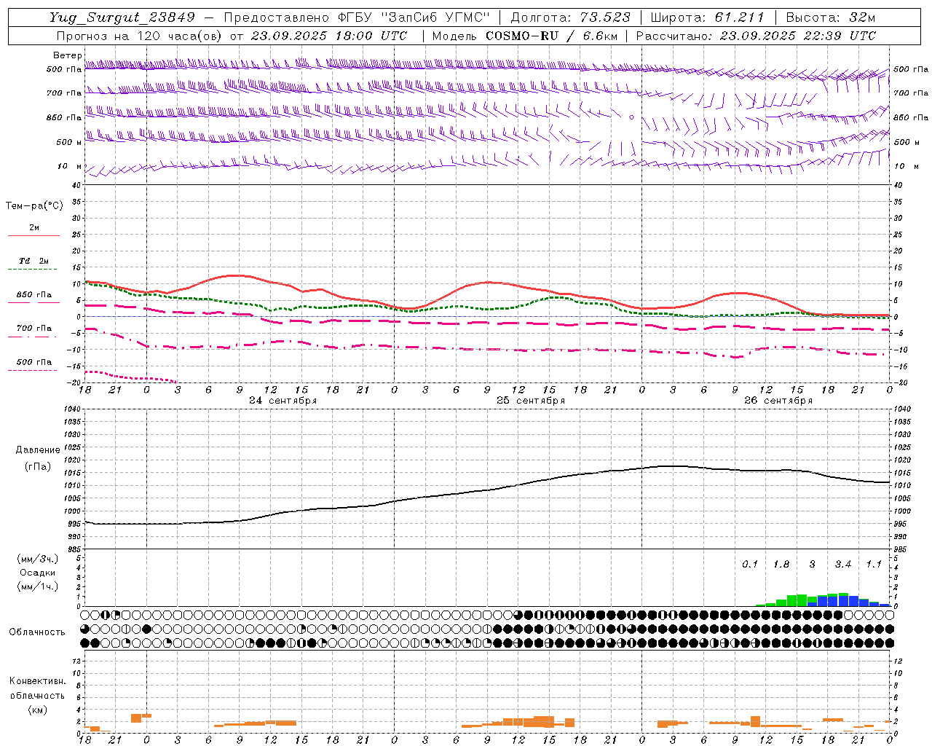
Task: Click the Td 2м legend entry
Action: pyautogui.click(x=33, y=261)
